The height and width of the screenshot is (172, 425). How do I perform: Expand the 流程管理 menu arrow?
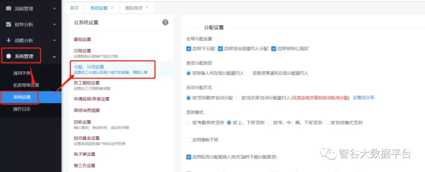54,8
